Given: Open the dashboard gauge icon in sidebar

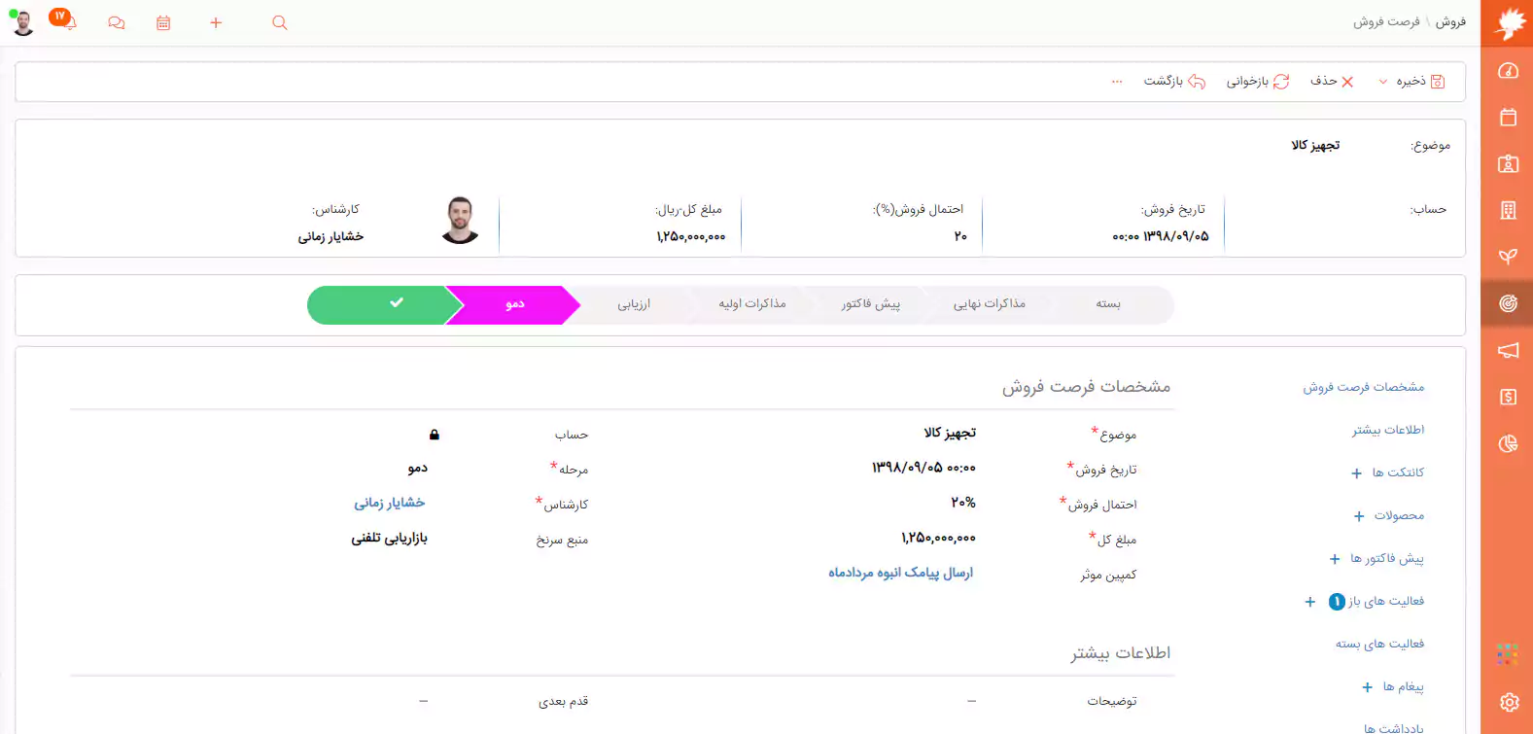Looking at the screenshot, I should point(1508,71).
